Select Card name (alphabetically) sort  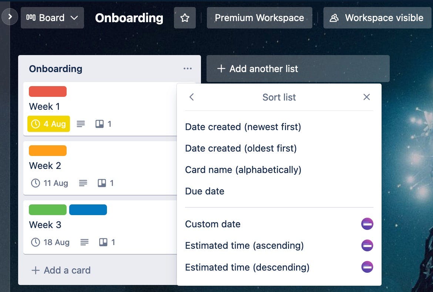pyautogui.click(x=243, y=170)
